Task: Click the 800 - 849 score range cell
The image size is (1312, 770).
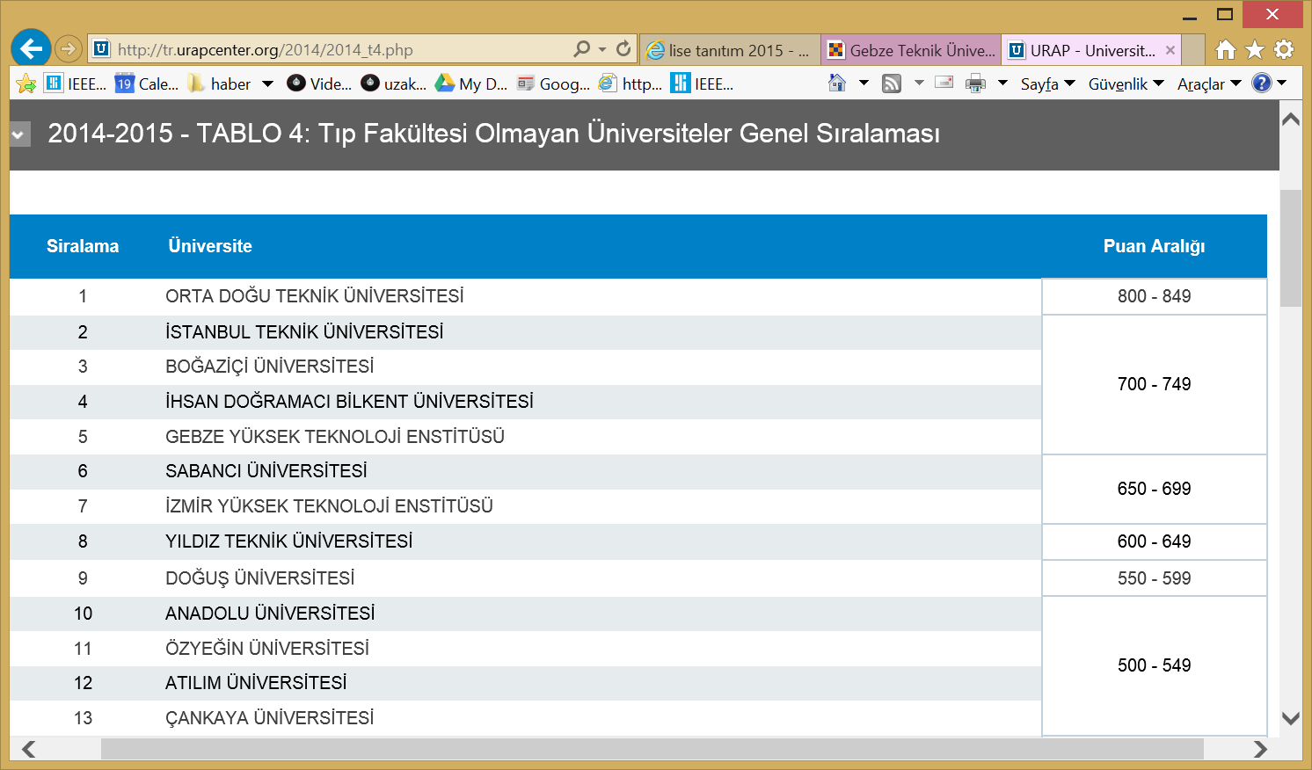Action: [x=1154, y=297]
